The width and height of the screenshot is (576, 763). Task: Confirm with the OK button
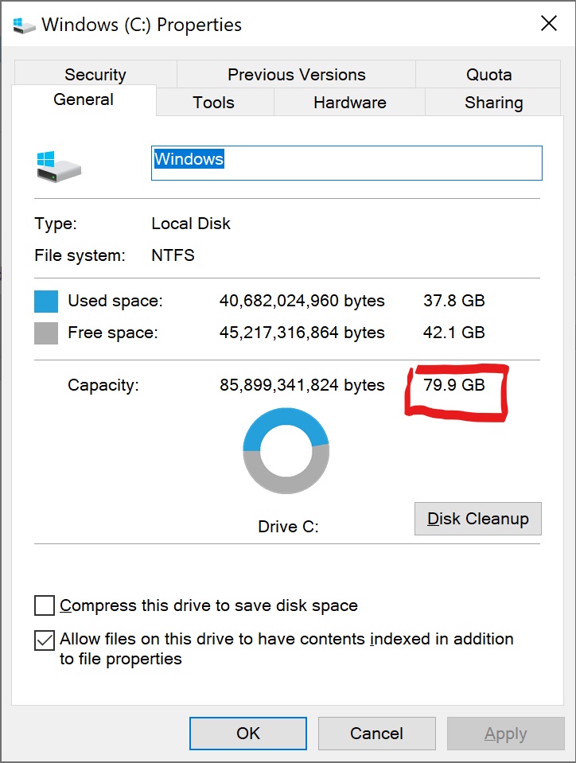248,734
